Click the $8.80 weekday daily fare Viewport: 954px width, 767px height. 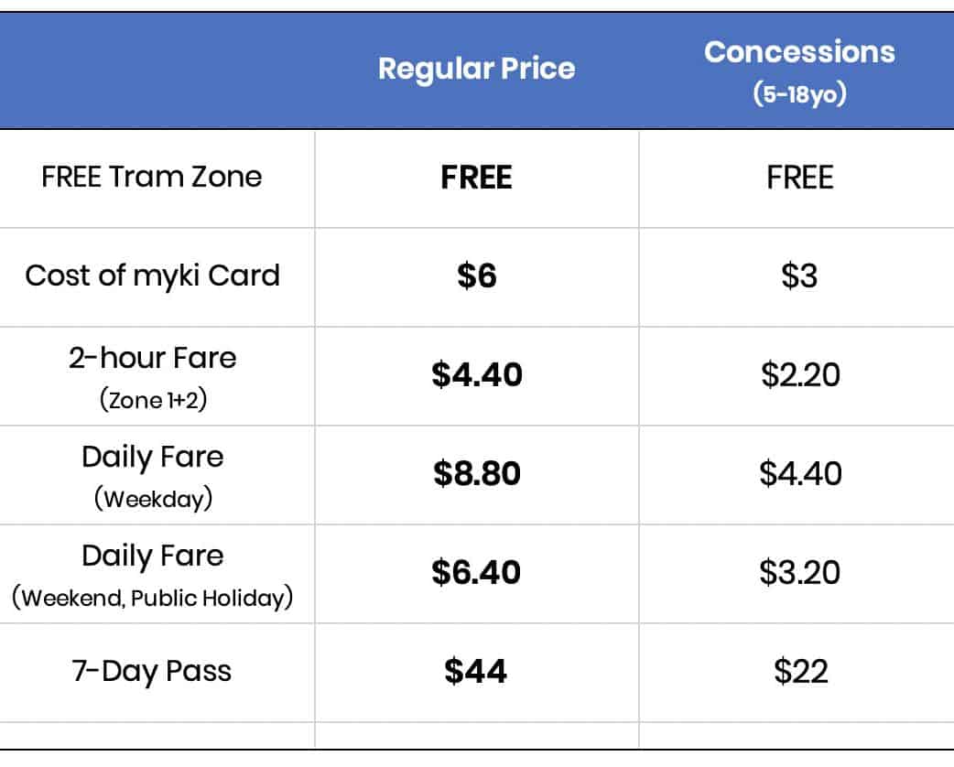tap(476, 473)
